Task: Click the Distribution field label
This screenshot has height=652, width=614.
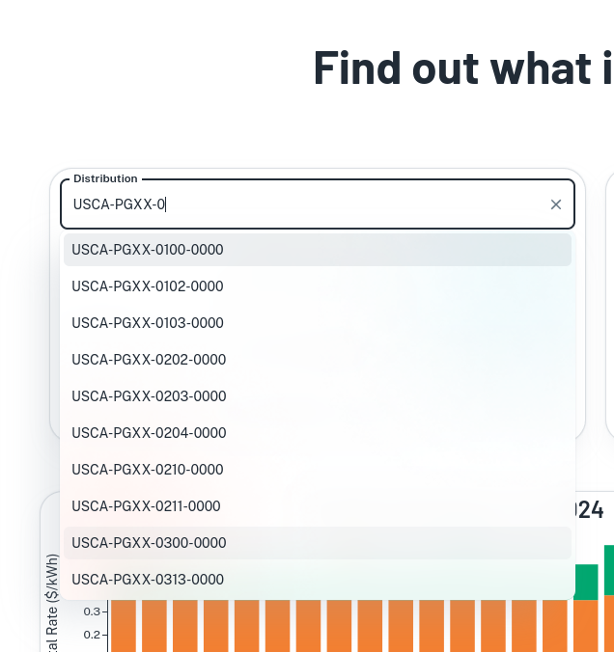Action: [x=105, y=178]
